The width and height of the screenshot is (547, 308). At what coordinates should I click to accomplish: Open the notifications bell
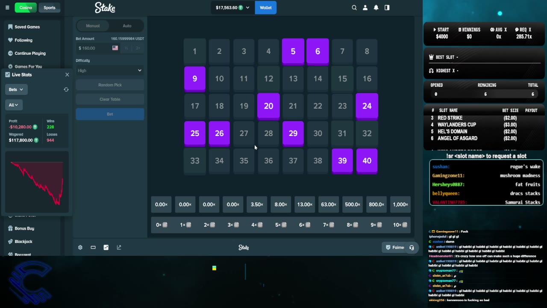[376, 8]
